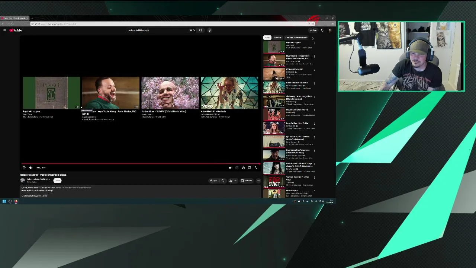Open options for ETHNOLUX - GREED video
This screenshot has width=476, height=268.
[x=315, y=70]
